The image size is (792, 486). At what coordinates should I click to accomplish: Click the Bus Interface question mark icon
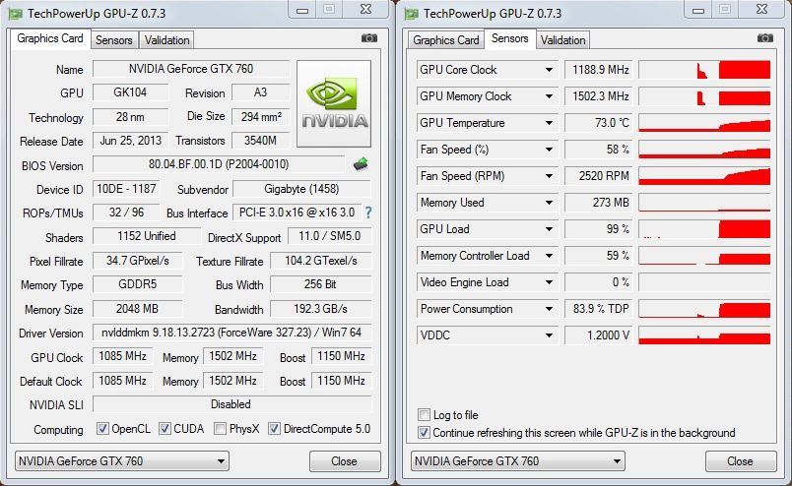point(368,213)
